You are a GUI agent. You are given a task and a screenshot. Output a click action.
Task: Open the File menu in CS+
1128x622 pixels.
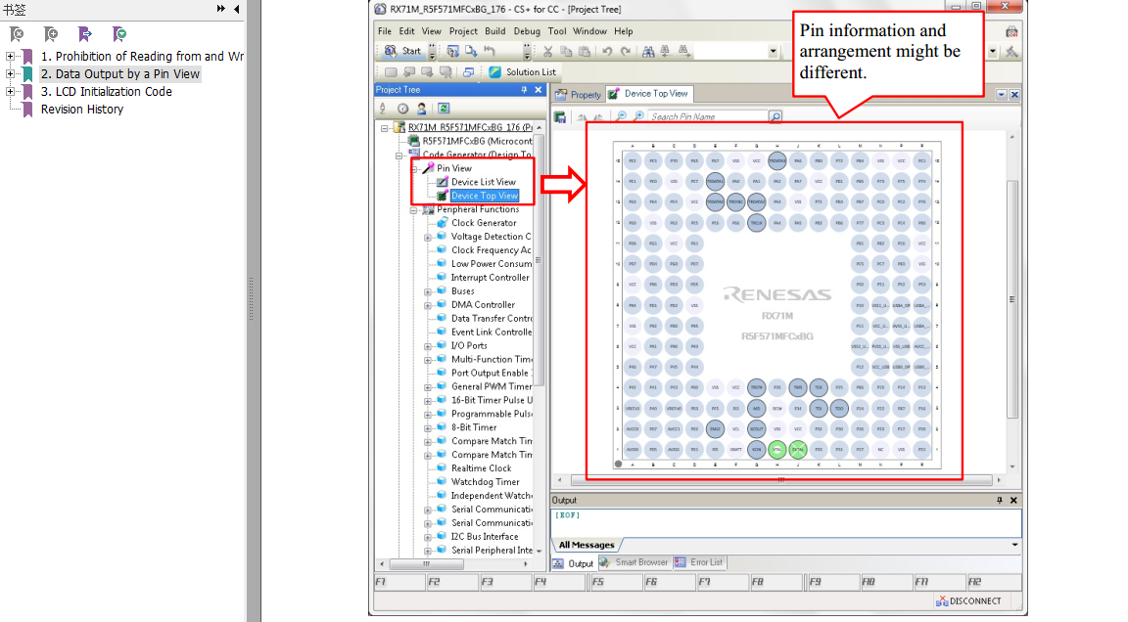click(385, 31)
